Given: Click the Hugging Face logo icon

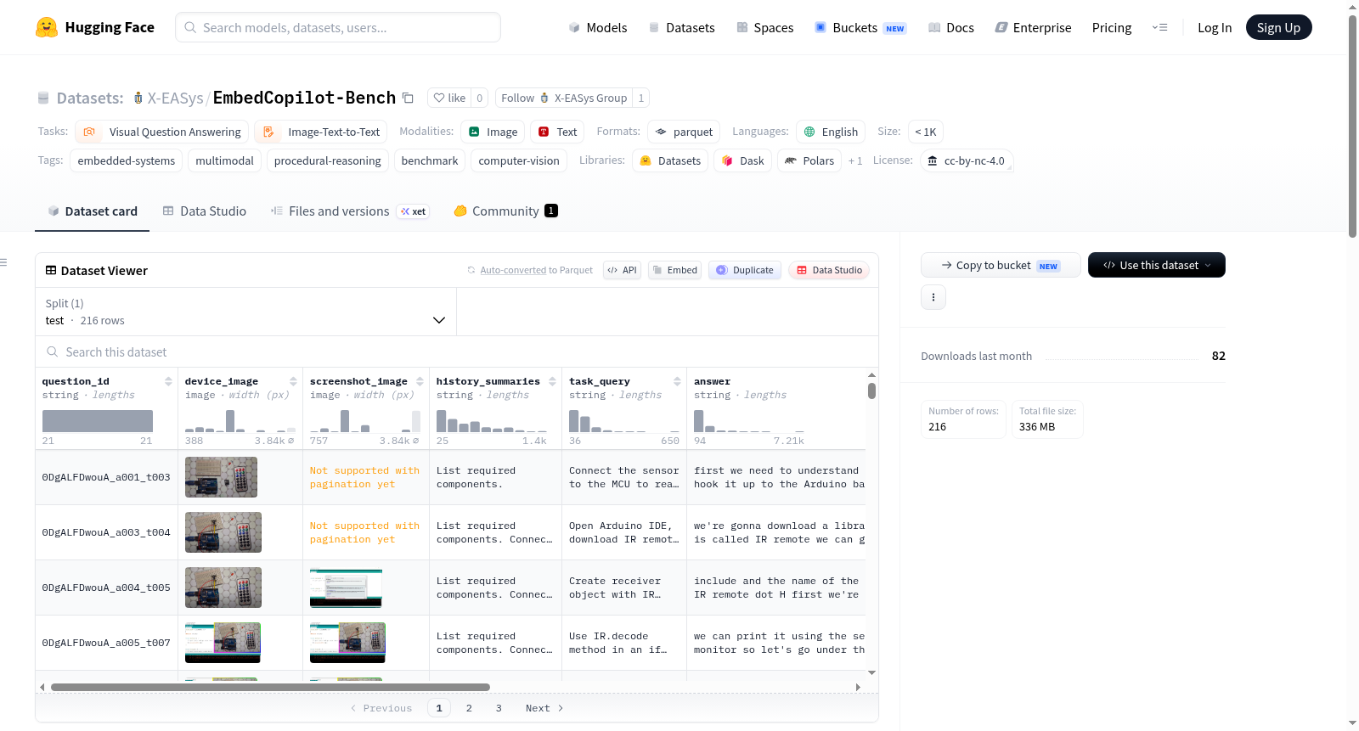Looking at the screenshot, I should pos(47,27).
